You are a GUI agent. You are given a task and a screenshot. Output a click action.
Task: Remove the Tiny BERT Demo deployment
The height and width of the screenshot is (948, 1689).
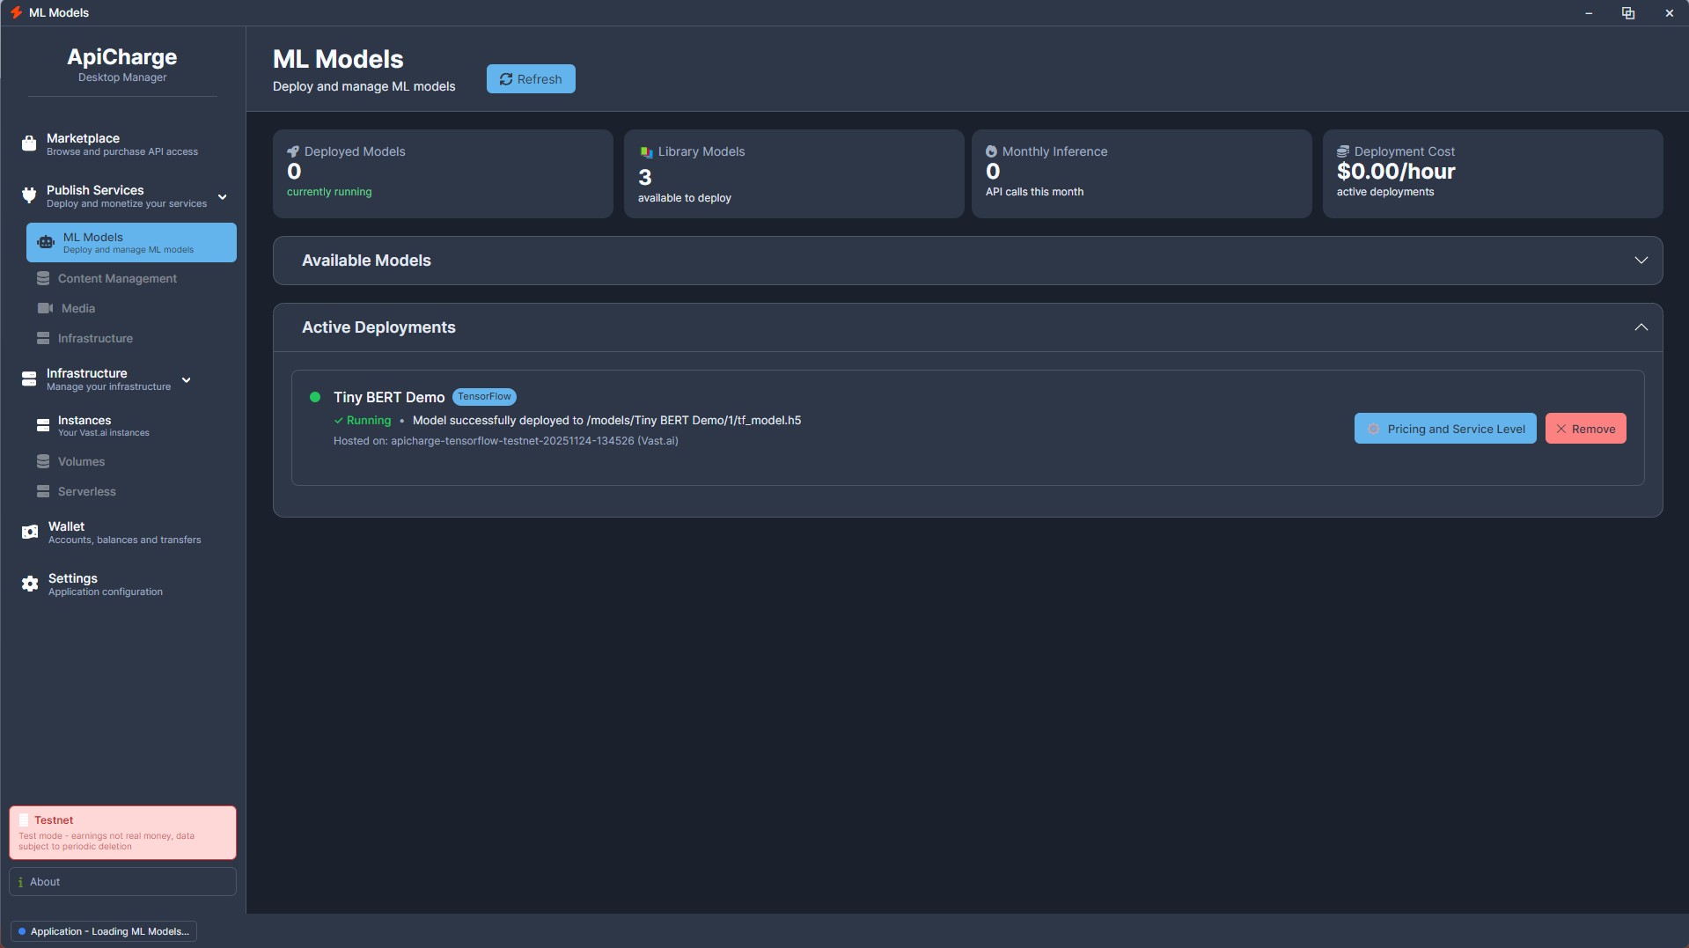[x=1585, y=428]
